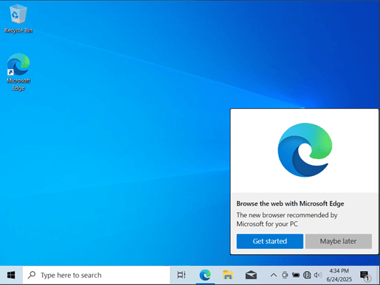Open the Recycle Bin desktop icon
Viewport: 380px width, 285px height.
18,19
